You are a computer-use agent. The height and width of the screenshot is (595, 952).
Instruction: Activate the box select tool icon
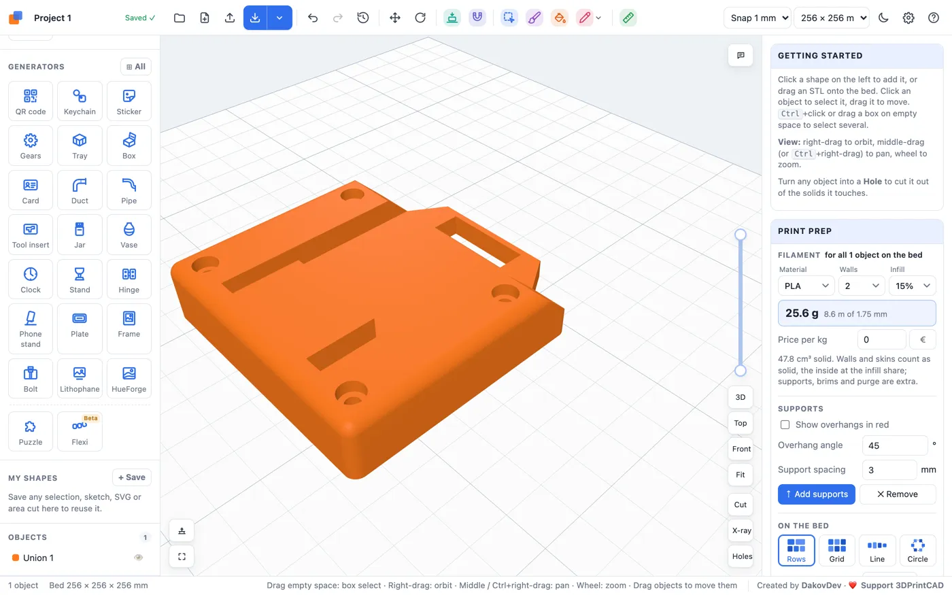point(509,18)
